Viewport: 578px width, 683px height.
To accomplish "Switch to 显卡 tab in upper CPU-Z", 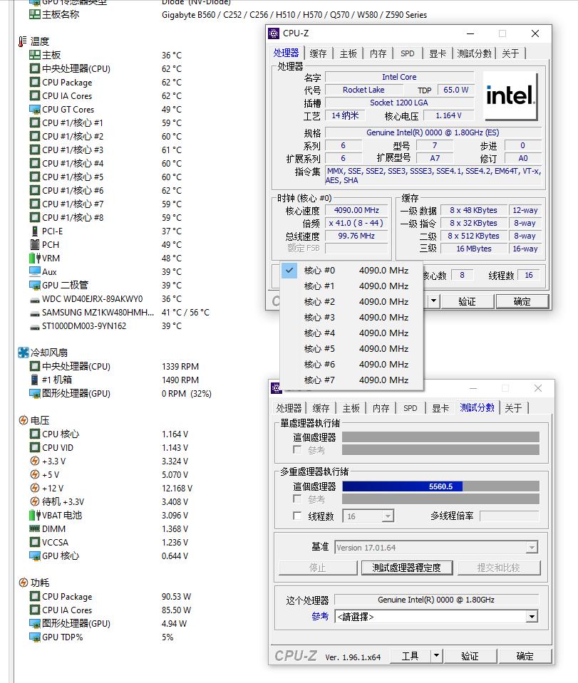I will pos(438,53).
